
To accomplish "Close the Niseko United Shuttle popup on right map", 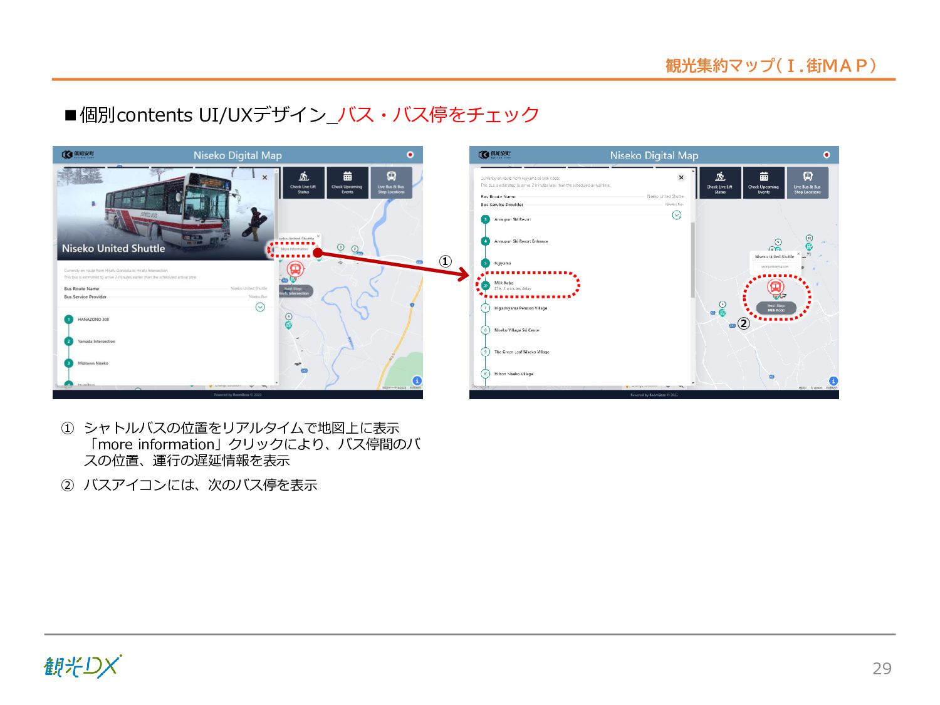I will pos(798,254).
